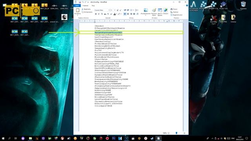Click the horizontal ruler in WordPad
Viewport: 251px width, 141px height.
pyautogui.click(x=131, y=21)
